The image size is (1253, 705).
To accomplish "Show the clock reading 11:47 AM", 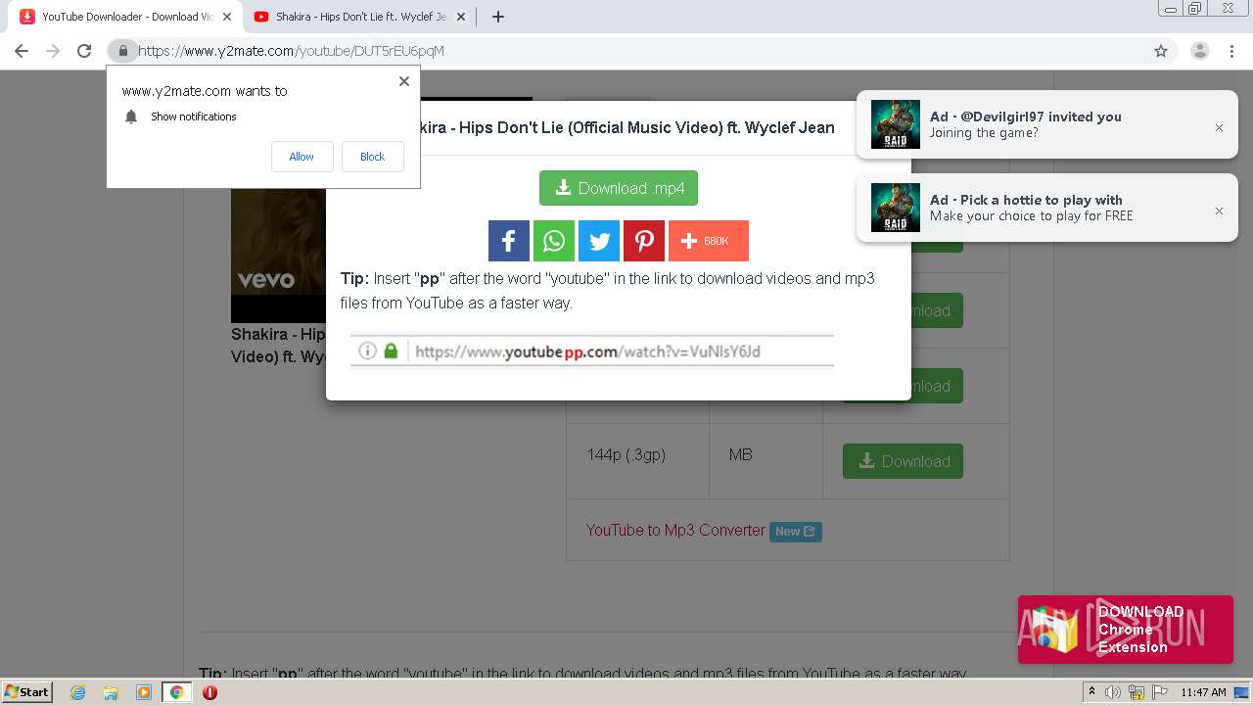I will [1203, 692].
